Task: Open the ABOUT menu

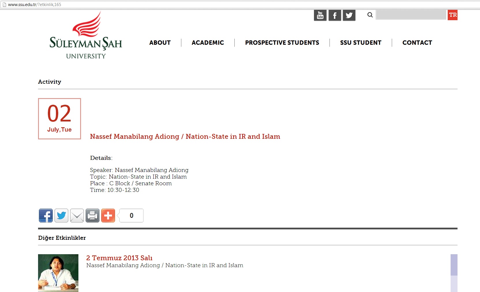Action: (160, 43)
